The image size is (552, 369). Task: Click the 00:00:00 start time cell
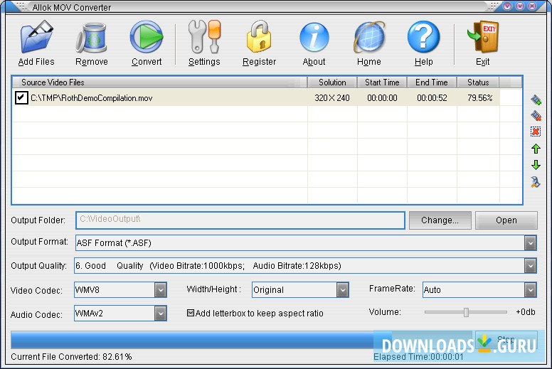click(382, 98)
